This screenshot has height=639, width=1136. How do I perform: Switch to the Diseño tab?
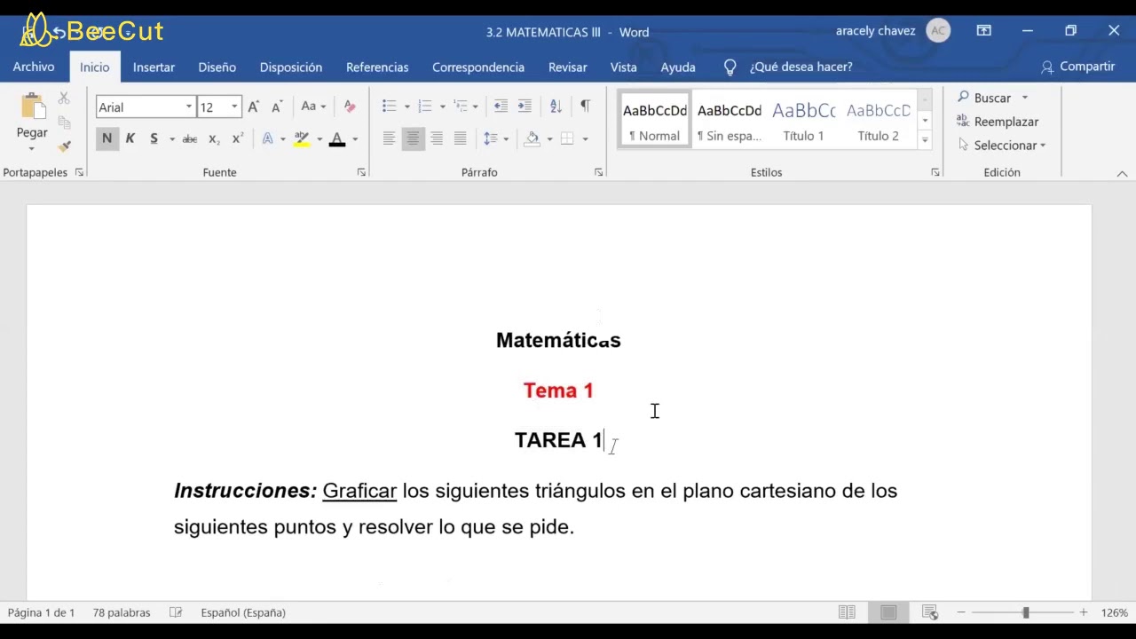[x=217, y=67]
